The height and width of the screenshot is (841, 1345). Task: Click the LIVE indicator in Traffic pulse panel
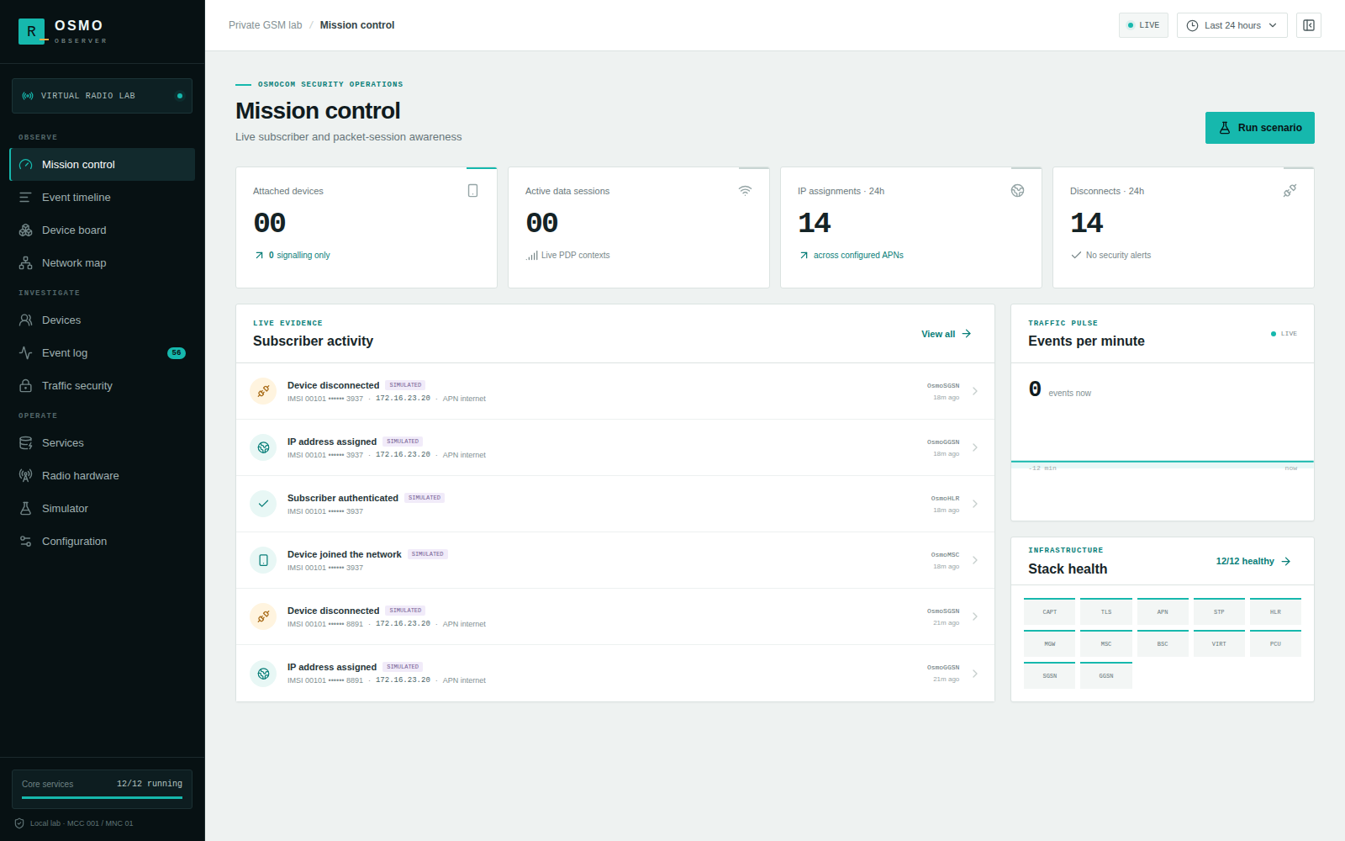point(1284,334)
